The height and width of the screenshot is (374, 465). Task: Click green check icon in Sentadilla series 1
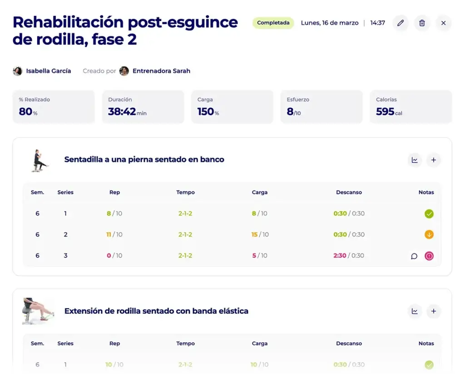click(429, 214)
